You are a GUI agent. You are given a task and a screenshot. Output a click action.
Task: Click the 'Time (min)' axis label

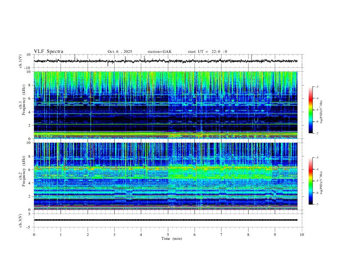pyautogui.click(x=172, y=239)
